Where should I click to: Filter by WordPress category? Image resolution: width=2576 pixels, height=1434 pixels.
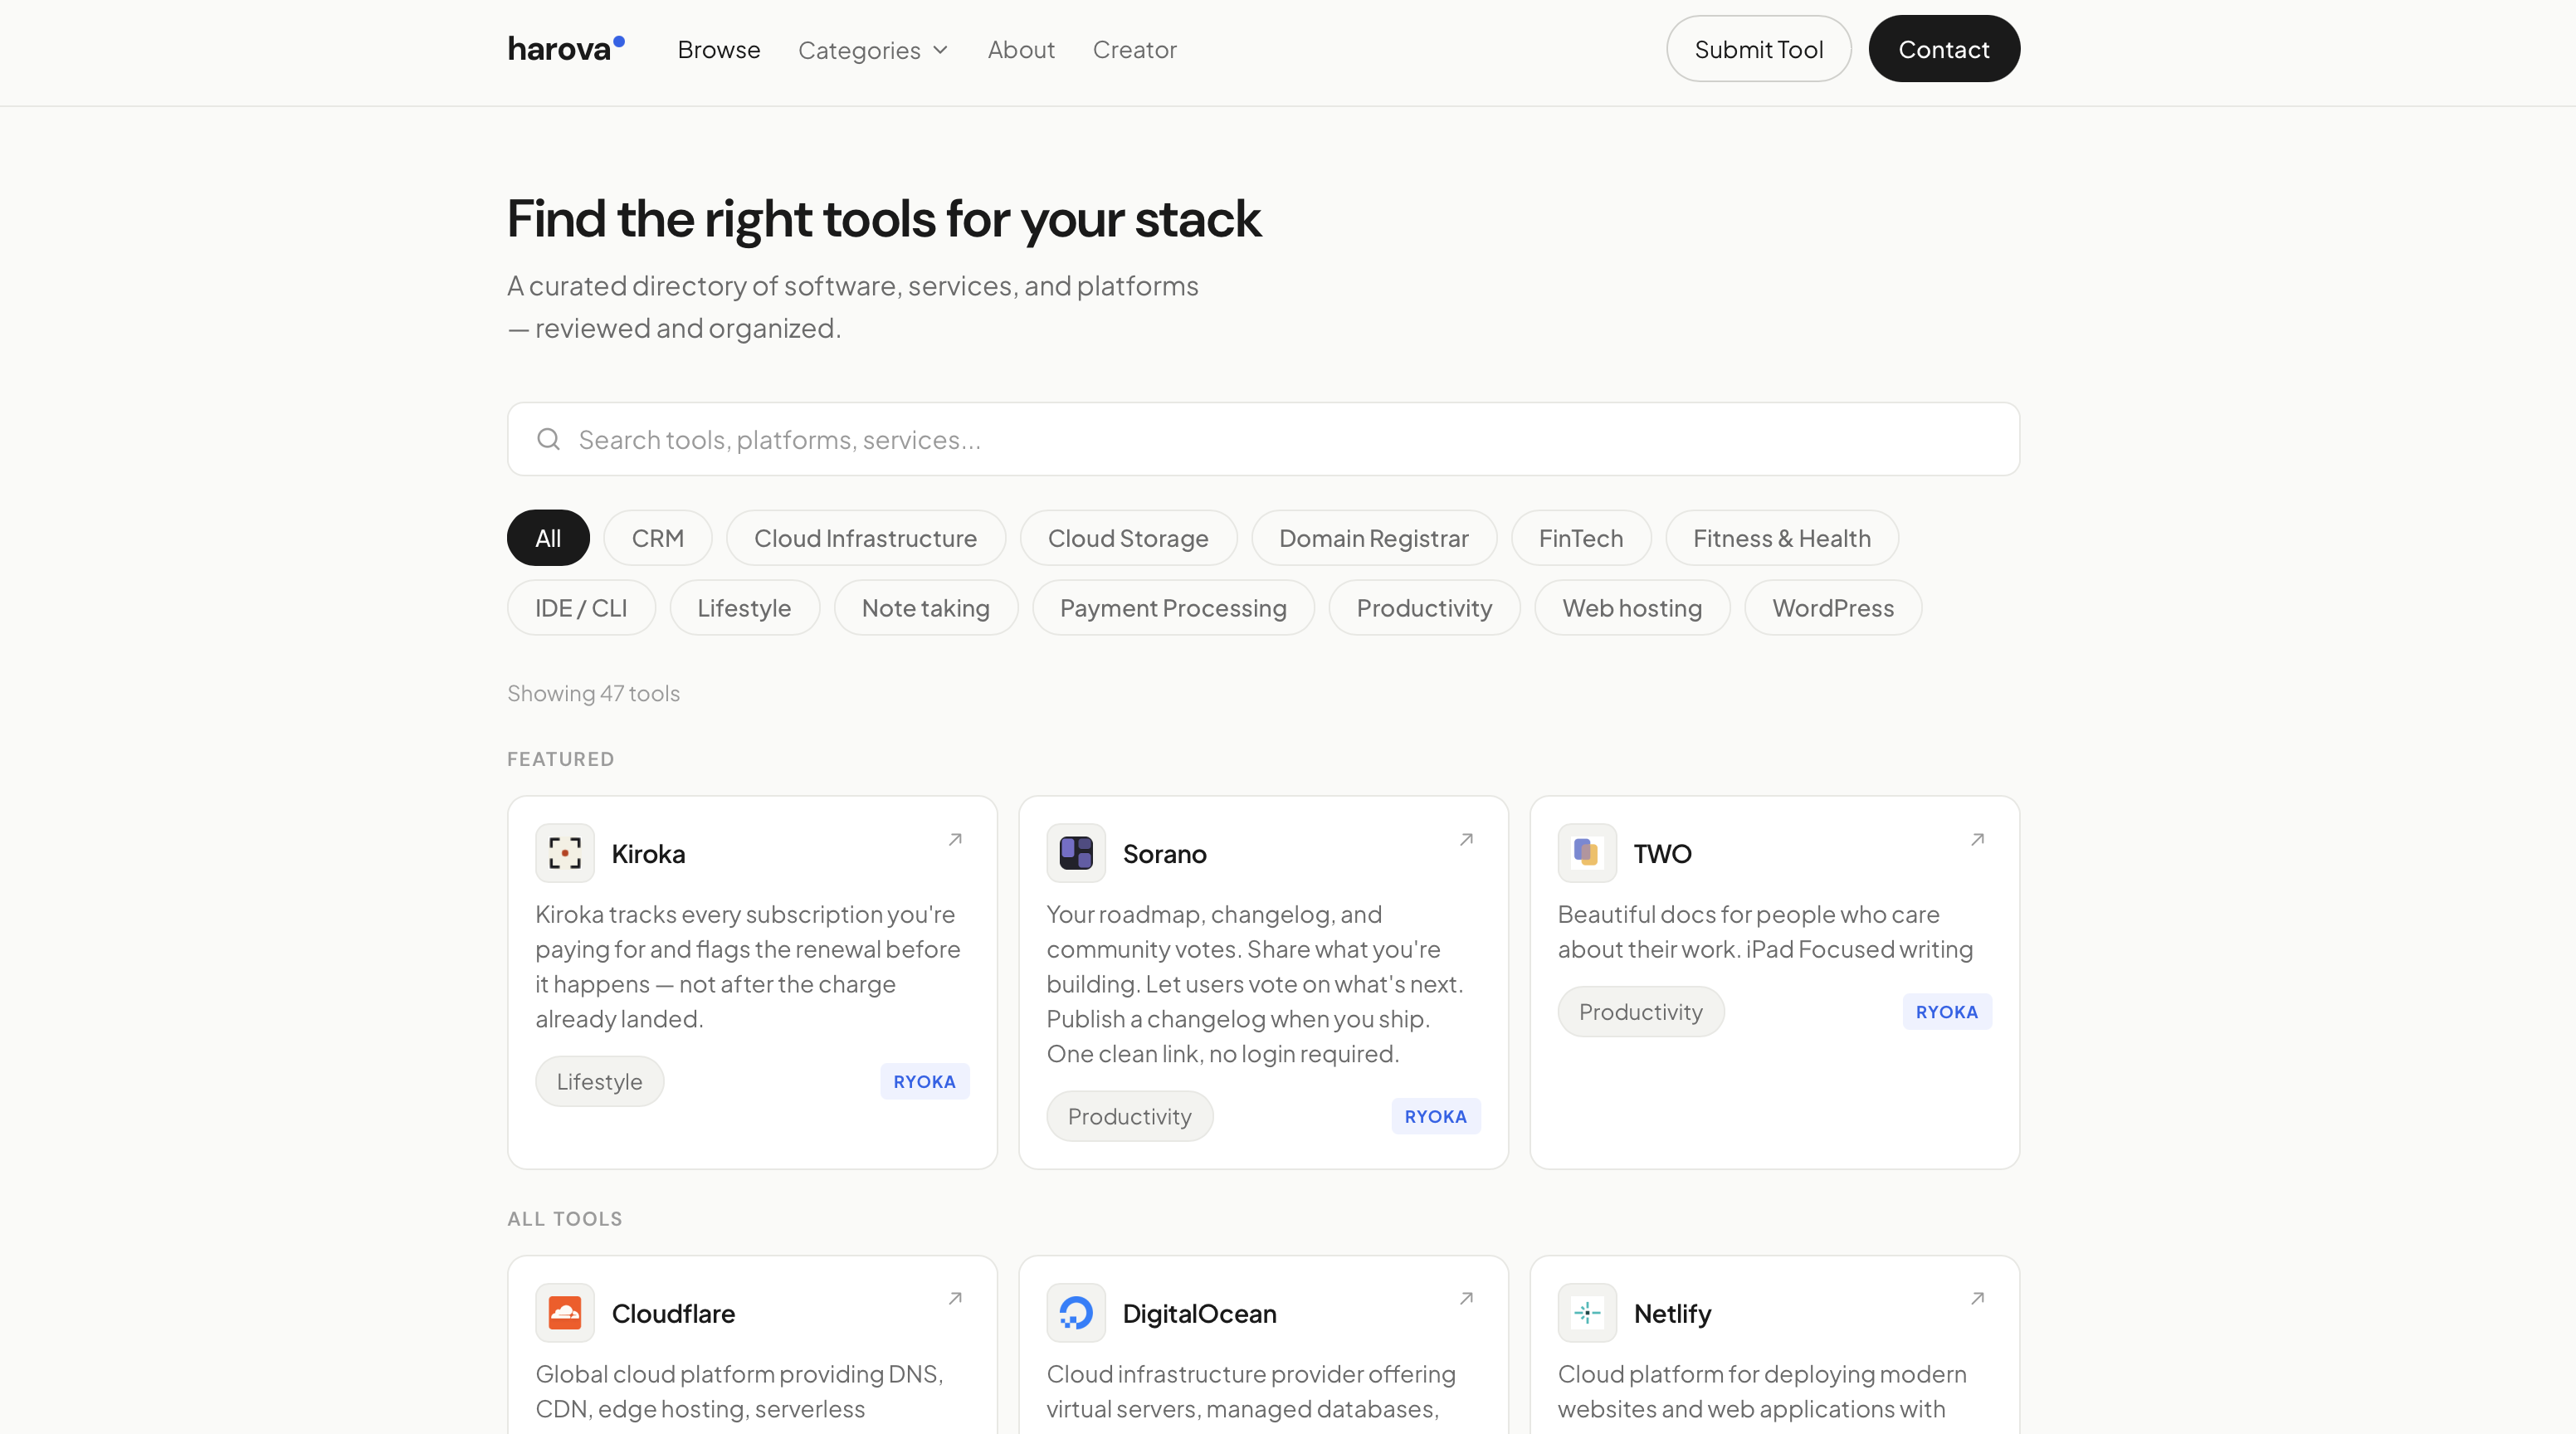(1833, 608)
